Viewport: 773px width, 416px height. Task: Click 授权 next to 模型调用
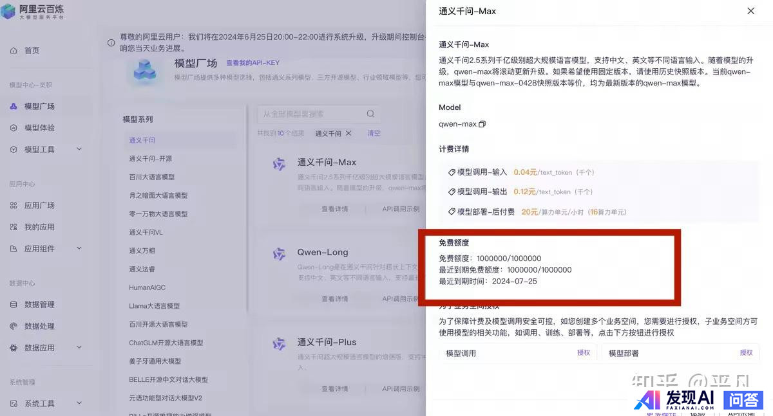click(x=584, y=352)
